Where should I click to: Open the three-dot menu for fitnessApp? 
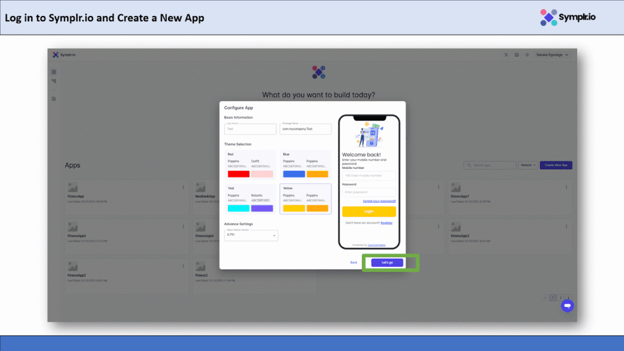point(183,187)
